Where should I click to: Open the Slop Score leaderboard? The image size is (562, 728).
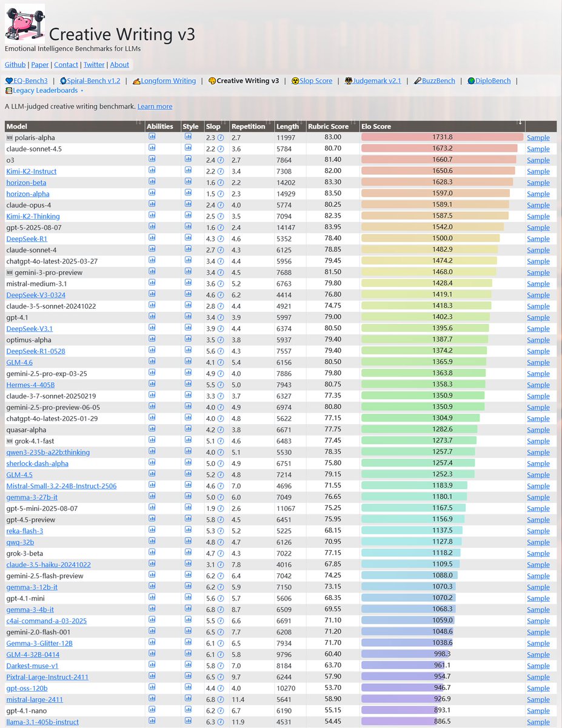pos(312,81)
